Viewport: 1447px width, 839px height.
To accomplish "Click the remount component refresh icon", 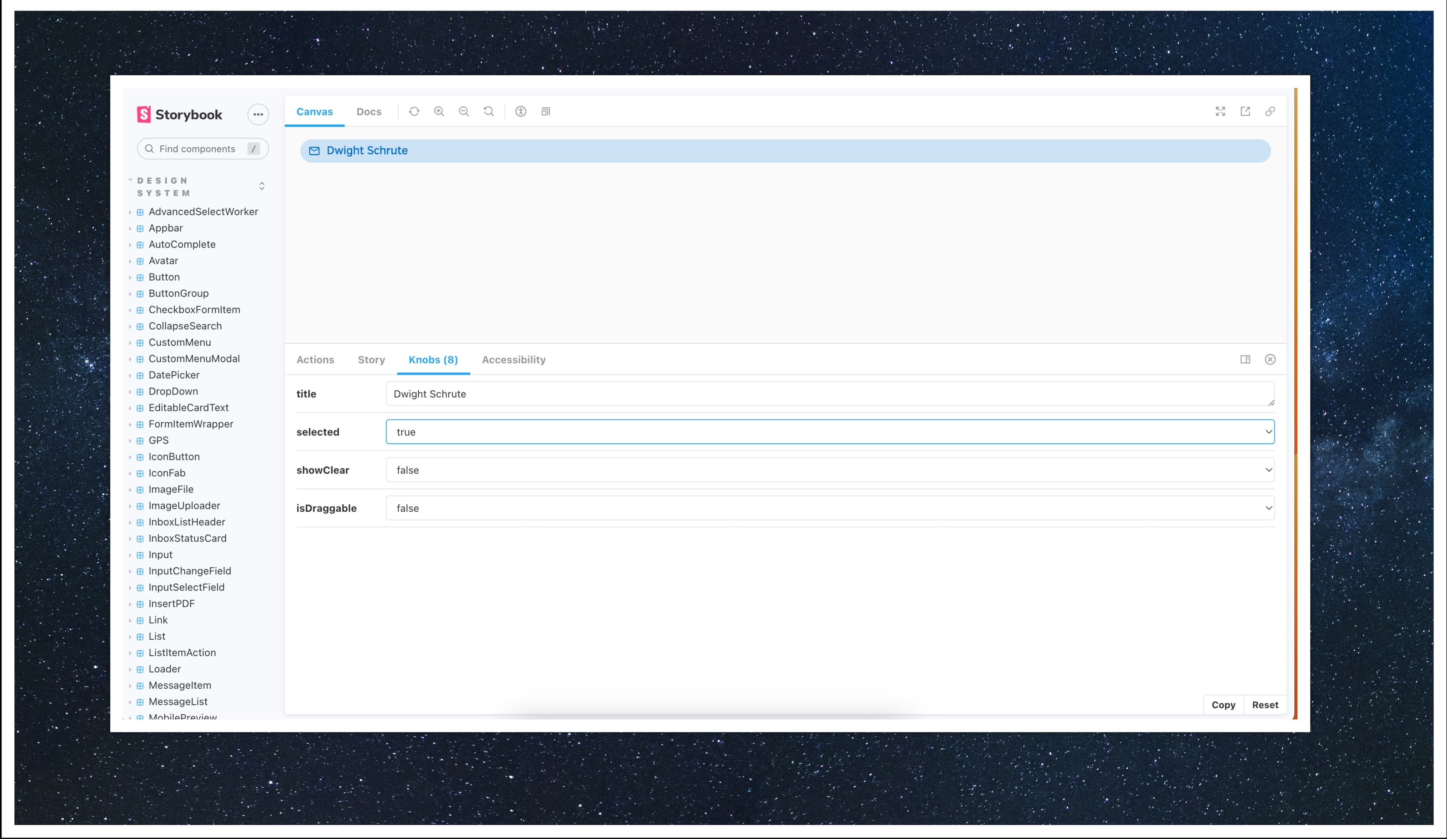I will (x=414, y=112).
